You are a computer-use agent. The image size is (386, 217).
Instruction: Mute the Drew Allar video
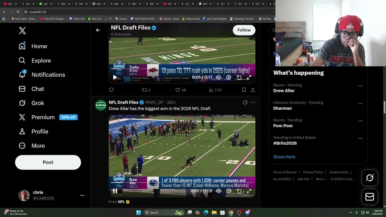(x=219, y=191)
